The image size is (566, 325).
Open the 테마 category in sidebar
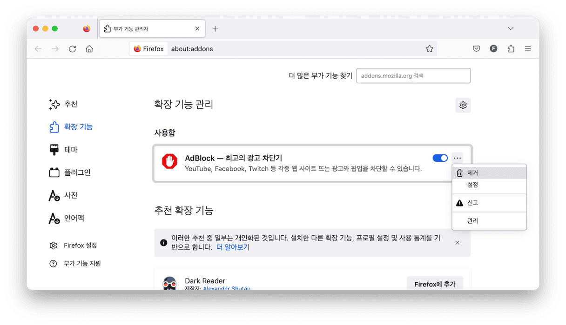pos(63,150)
